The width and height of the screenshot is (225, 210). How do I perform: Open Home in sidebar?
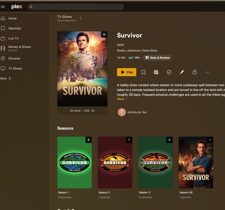(12, 18)
